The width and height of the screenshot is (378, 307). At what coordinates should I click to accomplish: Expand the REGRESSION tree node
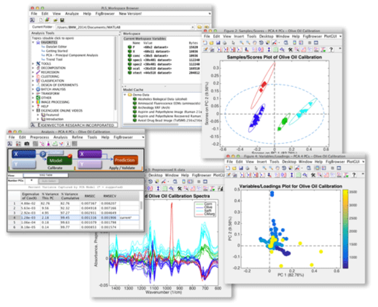pyautogui.click(x=33, y=72)
